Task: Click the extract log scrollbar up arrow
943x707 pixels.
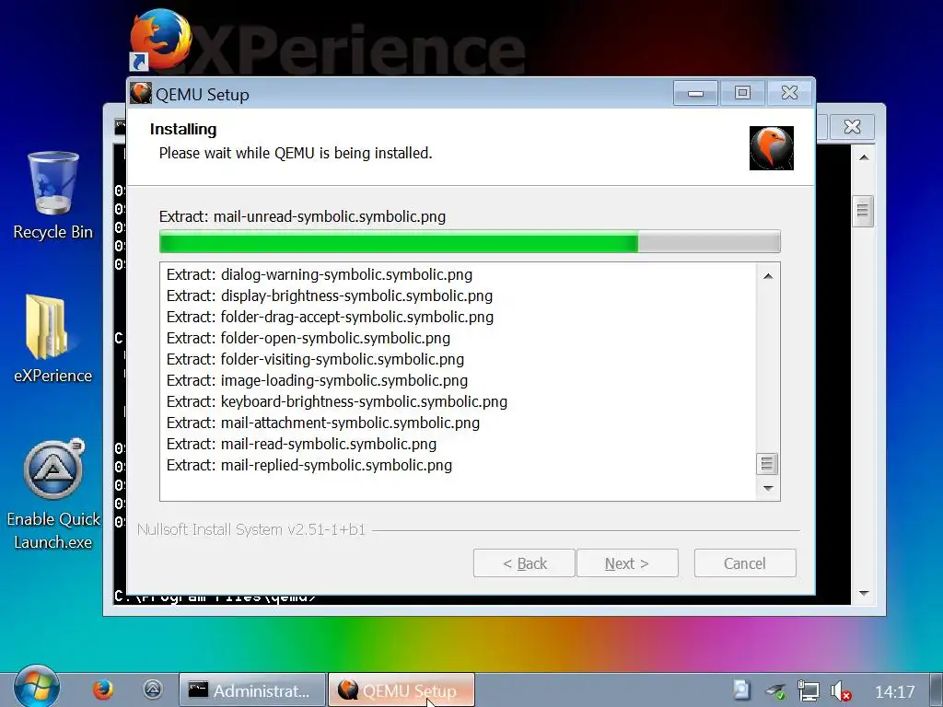Action: 768,276
